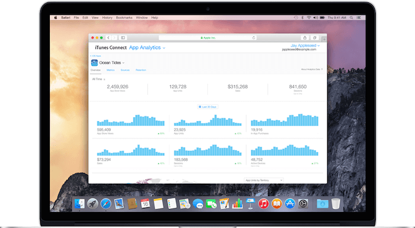Reload the page from the address bar
Image resolution: width=415 pixels, height=228 pixels.
tap(254, 38)
